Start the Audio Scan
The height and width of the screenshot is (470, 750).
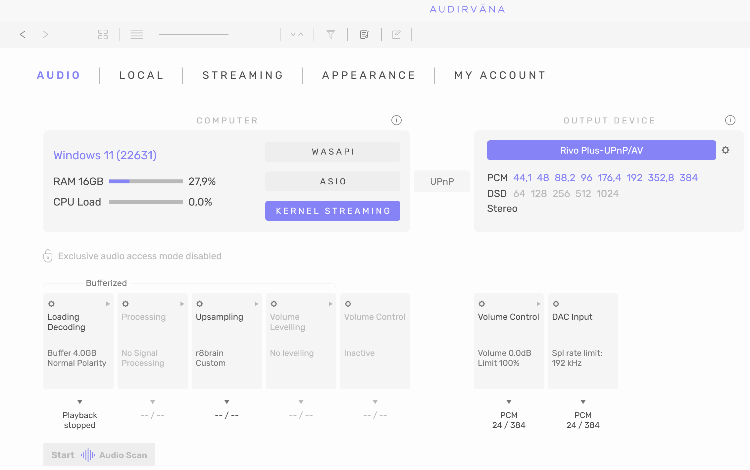pyautogui.click(x=99, y=455)
